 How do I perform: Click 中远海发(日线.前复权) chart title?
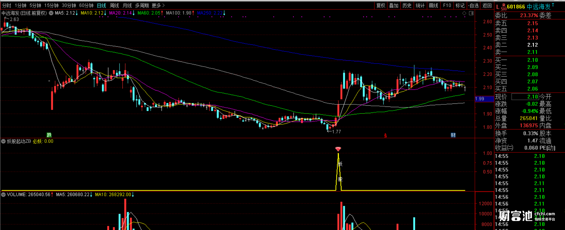[x=24, y=13]
